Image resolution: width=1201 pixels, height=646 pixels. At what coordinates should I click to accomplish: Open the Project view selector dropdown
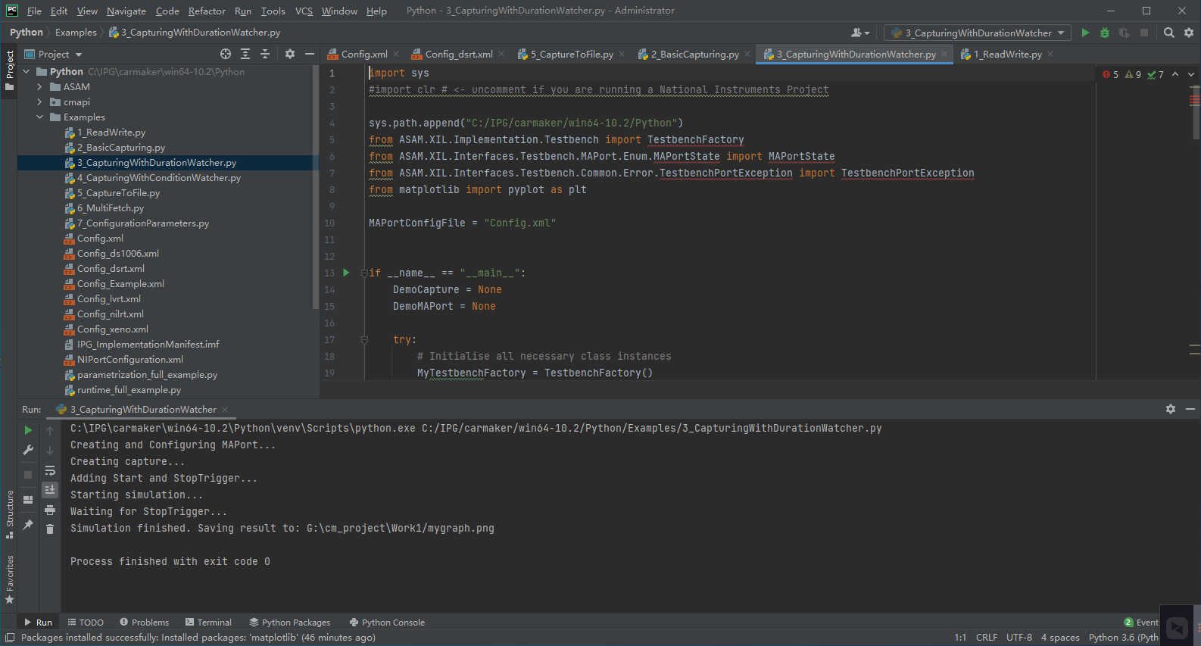coord(54,54)
